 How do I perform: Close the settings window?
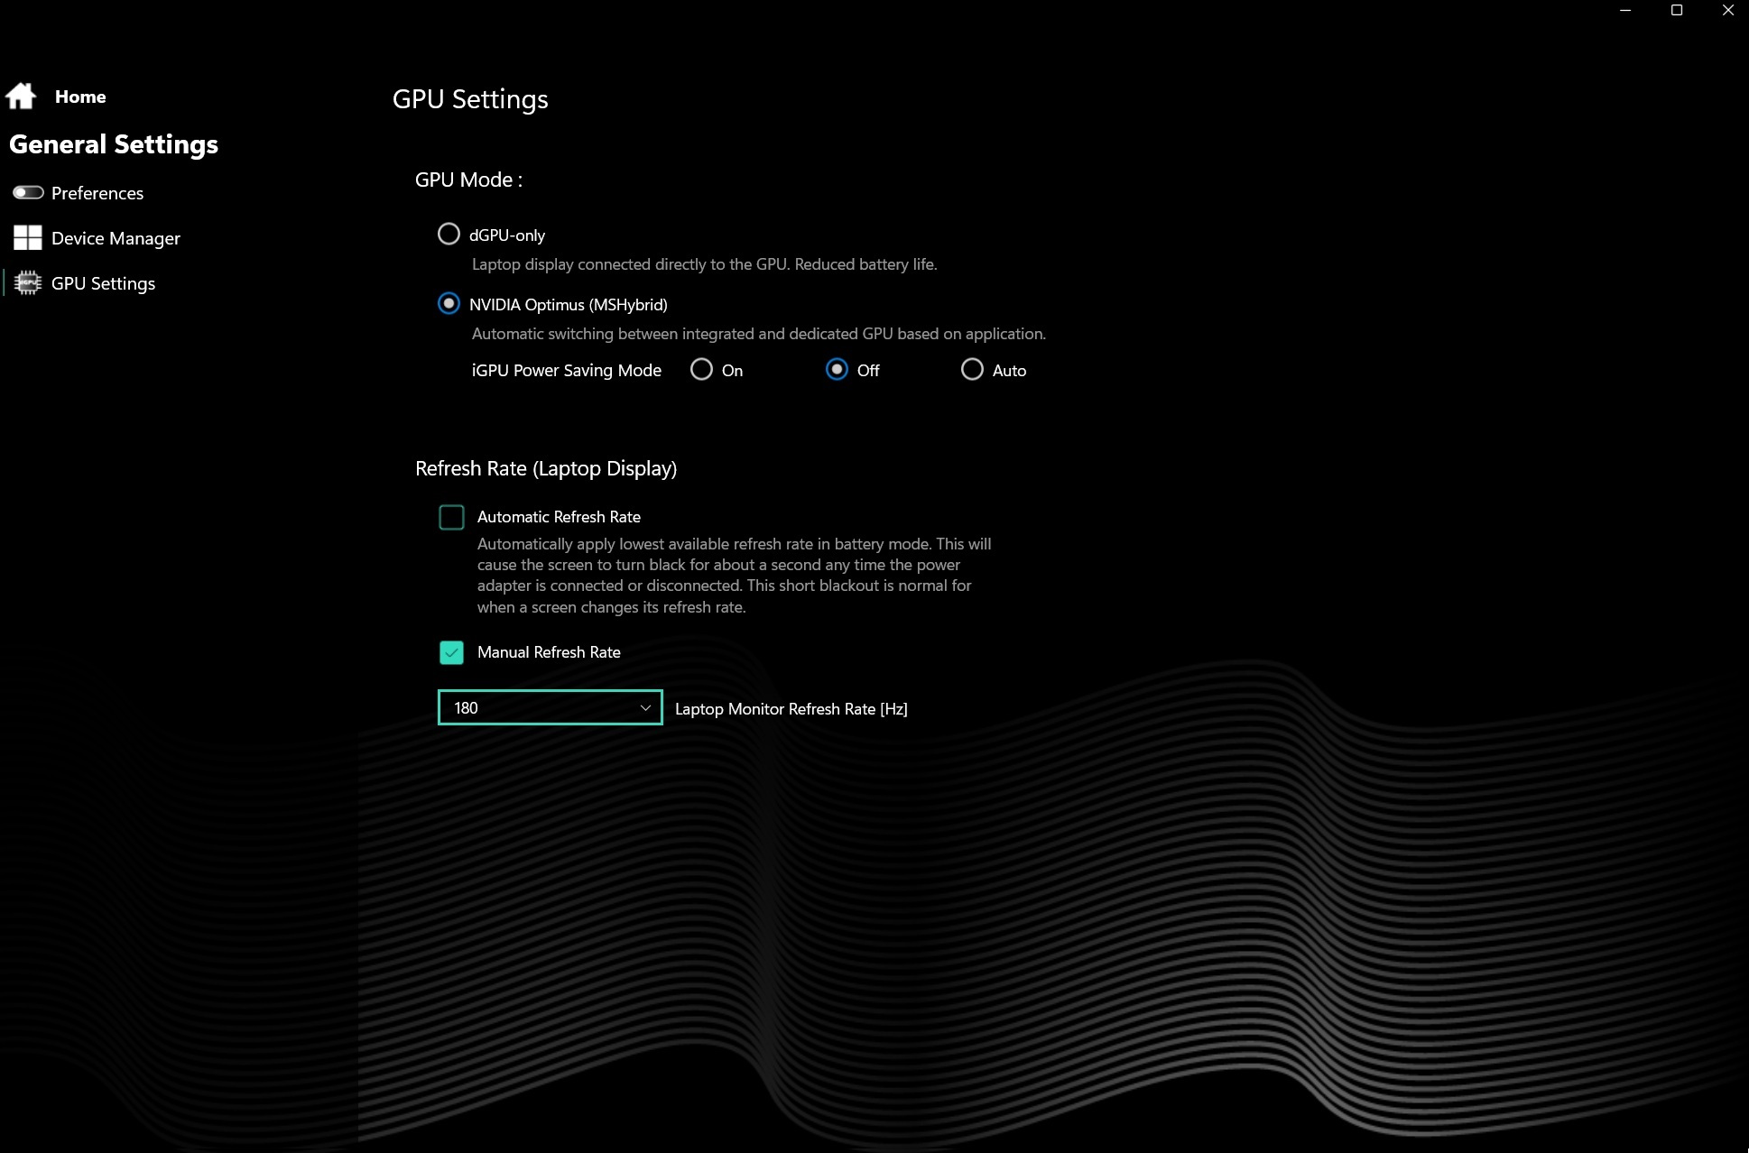point(1727,11)
